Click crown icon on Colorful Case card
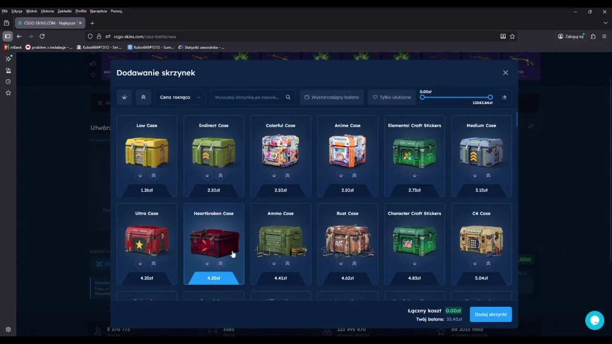Screen dimensions: 612x344 [x=274, y=175]
